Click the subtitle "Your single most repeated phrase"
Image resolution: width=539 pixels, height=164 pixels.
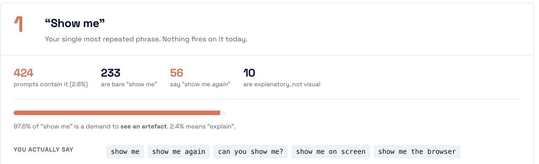(x=103, y=39)
